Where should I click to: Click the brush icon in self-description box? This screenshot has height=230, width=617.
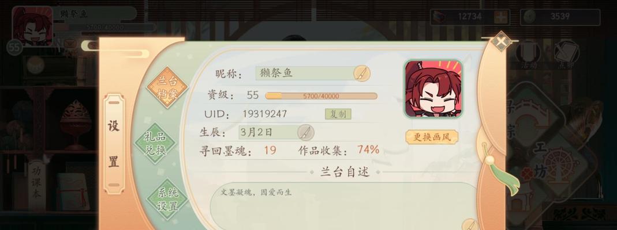click(470, 225)
